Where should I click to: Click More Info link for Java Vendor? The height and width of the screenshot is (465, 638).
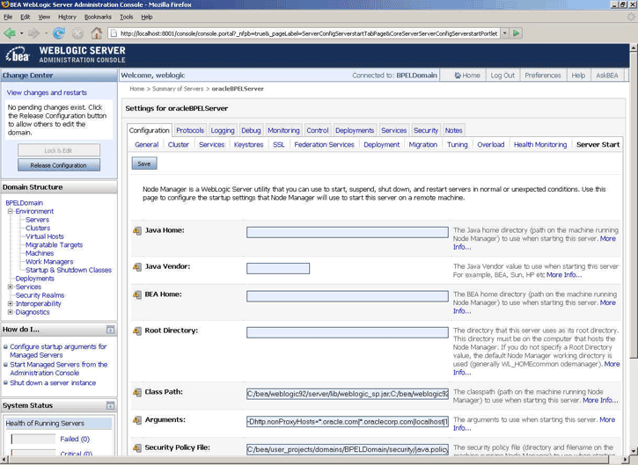[x=564, y=275]
